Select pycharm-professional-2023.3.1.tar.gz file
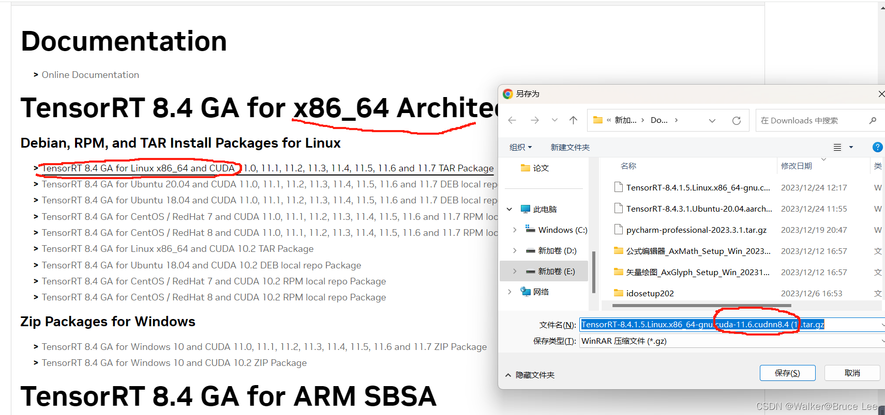The image size is (885, 415). pos(696,230)
